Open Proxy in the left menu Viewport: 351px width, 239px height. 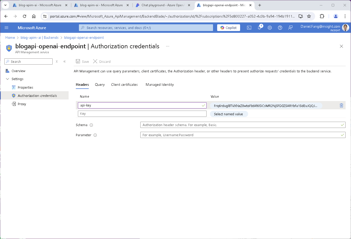pyautogui.click(x=22, y=104)
